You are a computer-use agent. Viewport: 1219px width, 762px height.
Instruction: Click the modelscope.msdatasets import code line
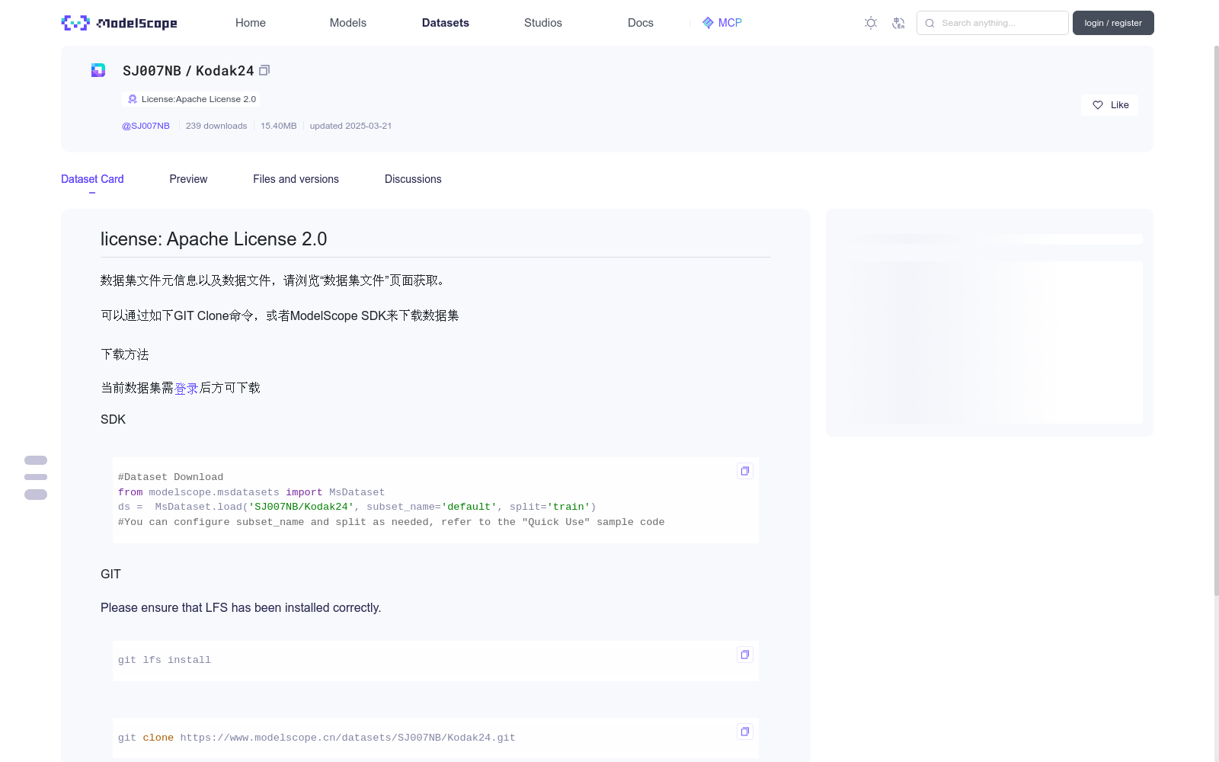click(251, 492)
